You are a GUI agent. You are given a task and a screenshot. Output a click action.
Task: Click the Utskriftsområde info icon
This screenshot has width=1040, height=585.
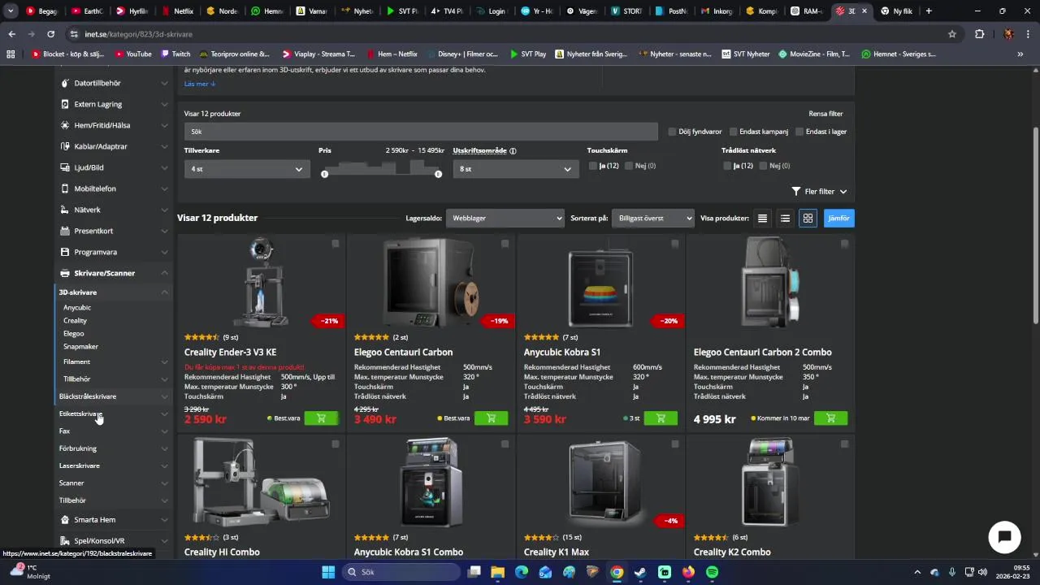click(x=513, y=150)
